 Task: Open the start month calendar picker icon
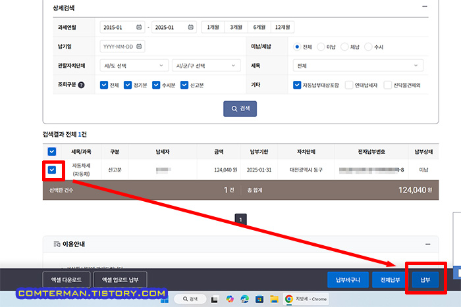click(x=139, y=27)
